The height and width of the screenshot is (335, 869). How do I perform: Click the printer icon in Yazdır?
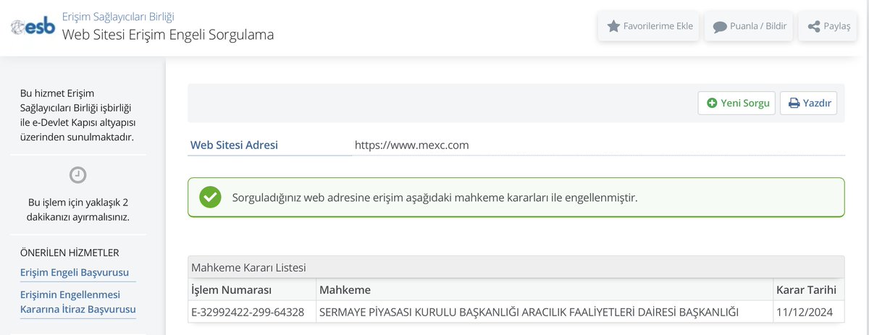pos(794,103)
